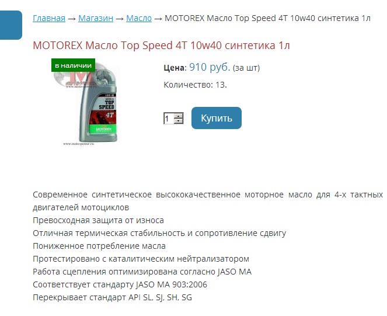The image size is (387, 316).
Task: Click the current breadcrumb product name text
Action: (267, 18)
